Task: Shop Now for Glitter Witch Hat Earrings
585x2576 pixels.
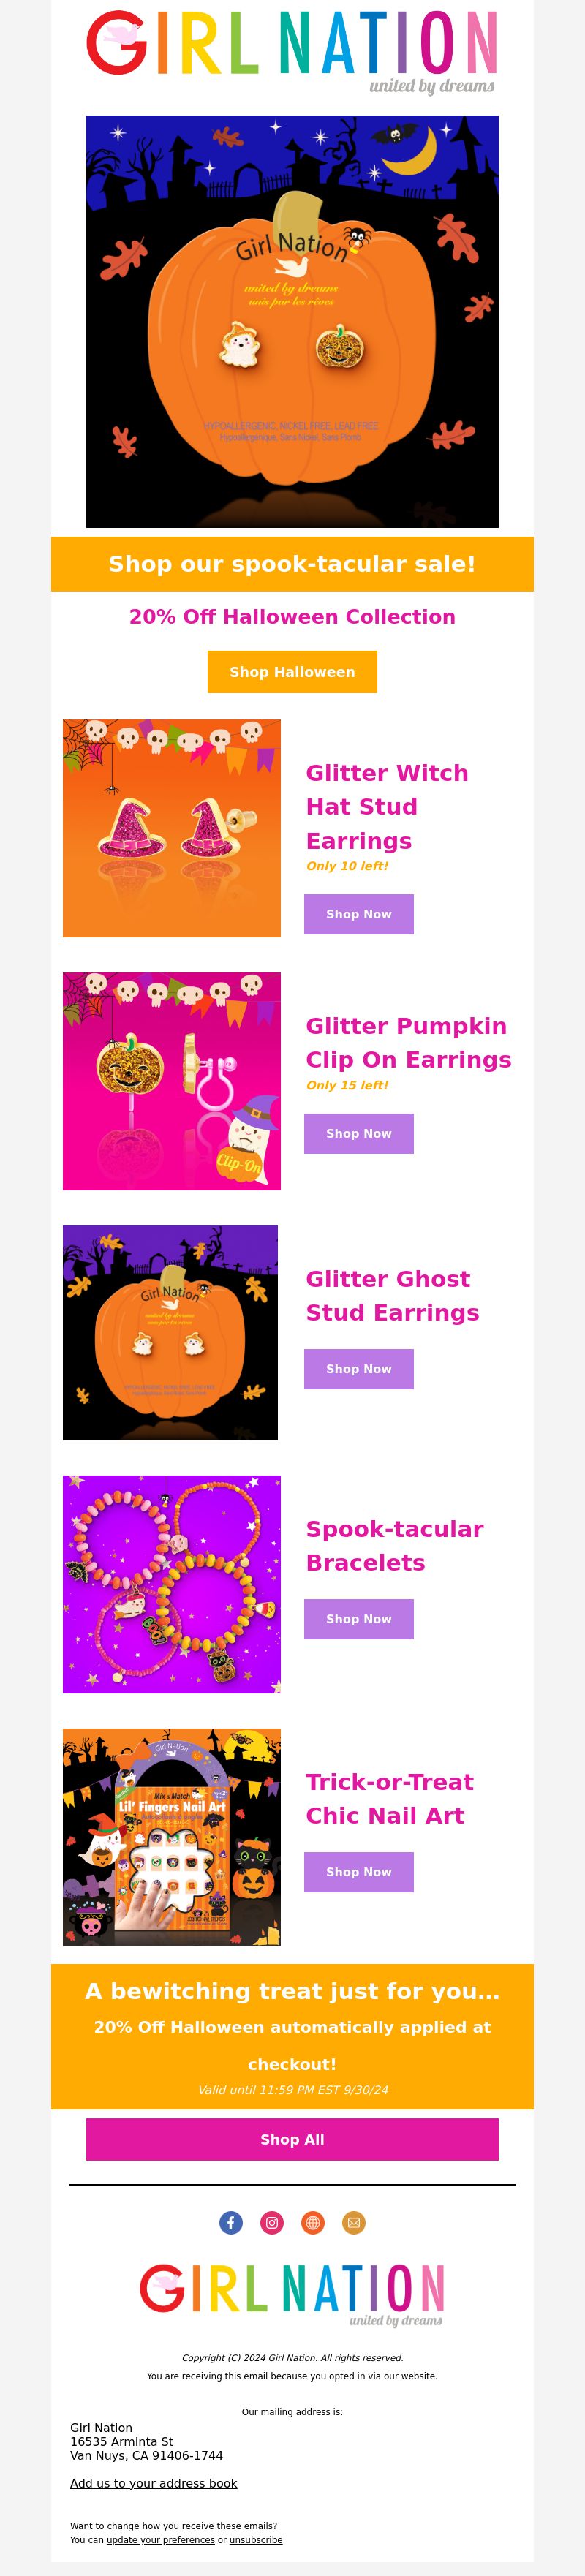Action: [x=359, y=914]
